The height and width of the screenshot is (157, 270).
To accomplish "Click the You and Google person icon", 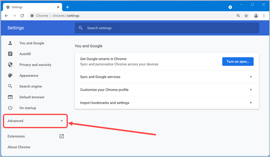I will [10, 43].
